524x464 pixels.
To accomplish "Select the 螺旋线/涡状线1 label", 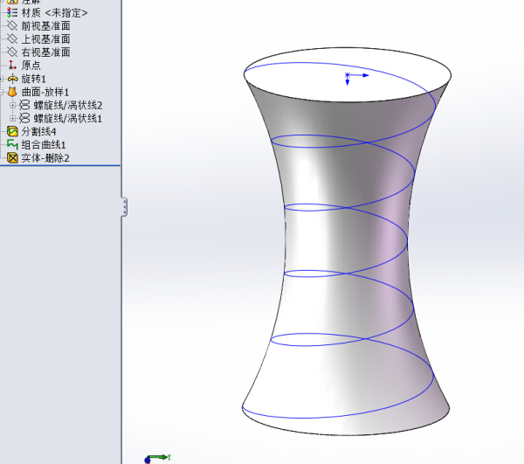I will coord(68,118).
